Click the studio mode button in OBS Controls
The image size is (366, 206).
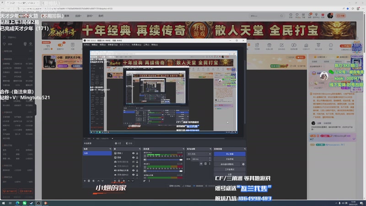point(230,169)
